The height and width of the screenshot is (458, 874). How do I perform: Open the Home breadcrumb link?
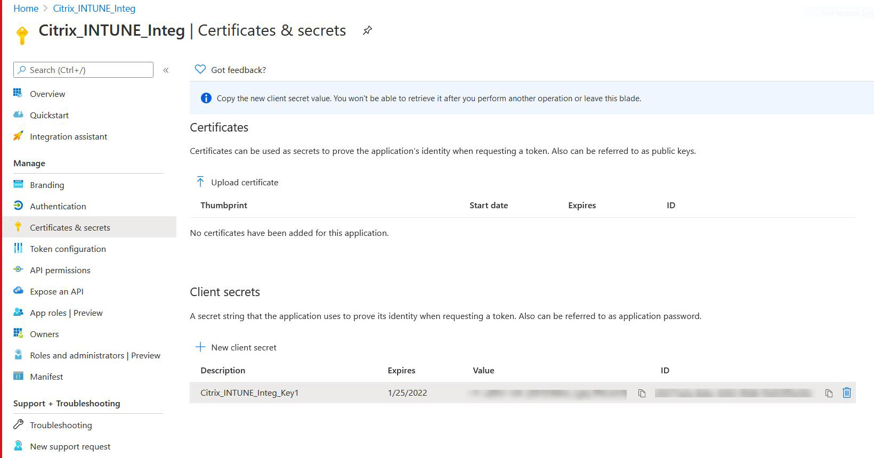(x=26, y=9)
